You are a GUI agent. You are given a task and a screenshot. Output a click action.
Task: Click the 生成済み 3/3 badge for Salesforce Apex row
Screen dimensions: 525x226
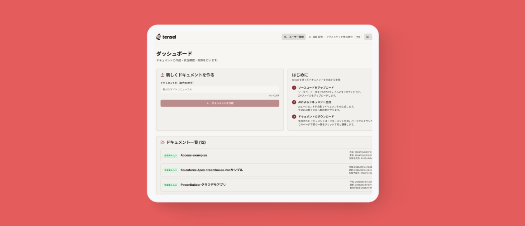[170, 170]
